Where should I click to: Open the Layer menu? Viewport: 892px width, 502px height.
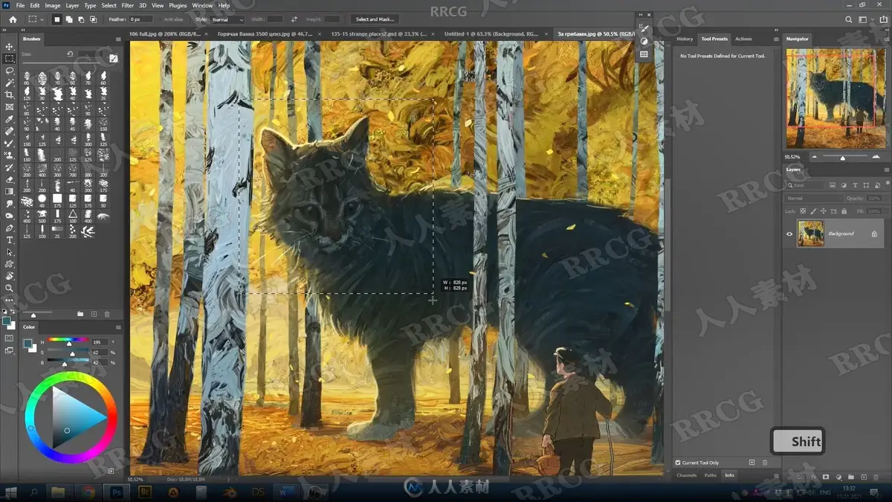(x=72, y=5)
